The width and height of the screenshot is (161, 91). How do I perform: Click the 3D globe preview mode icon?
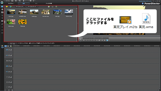(107, 40)
